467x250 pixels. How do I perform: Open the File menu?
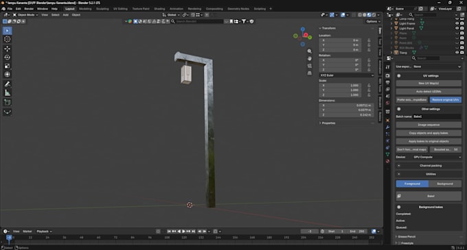(10, 9)
